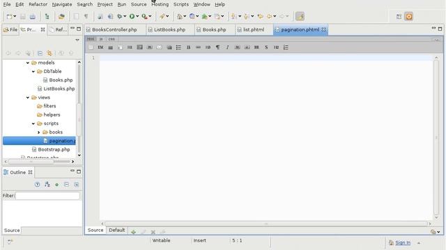Open the File menu
Screen dimensions: 446x250
pyautogui.click(x=7, y=5)
